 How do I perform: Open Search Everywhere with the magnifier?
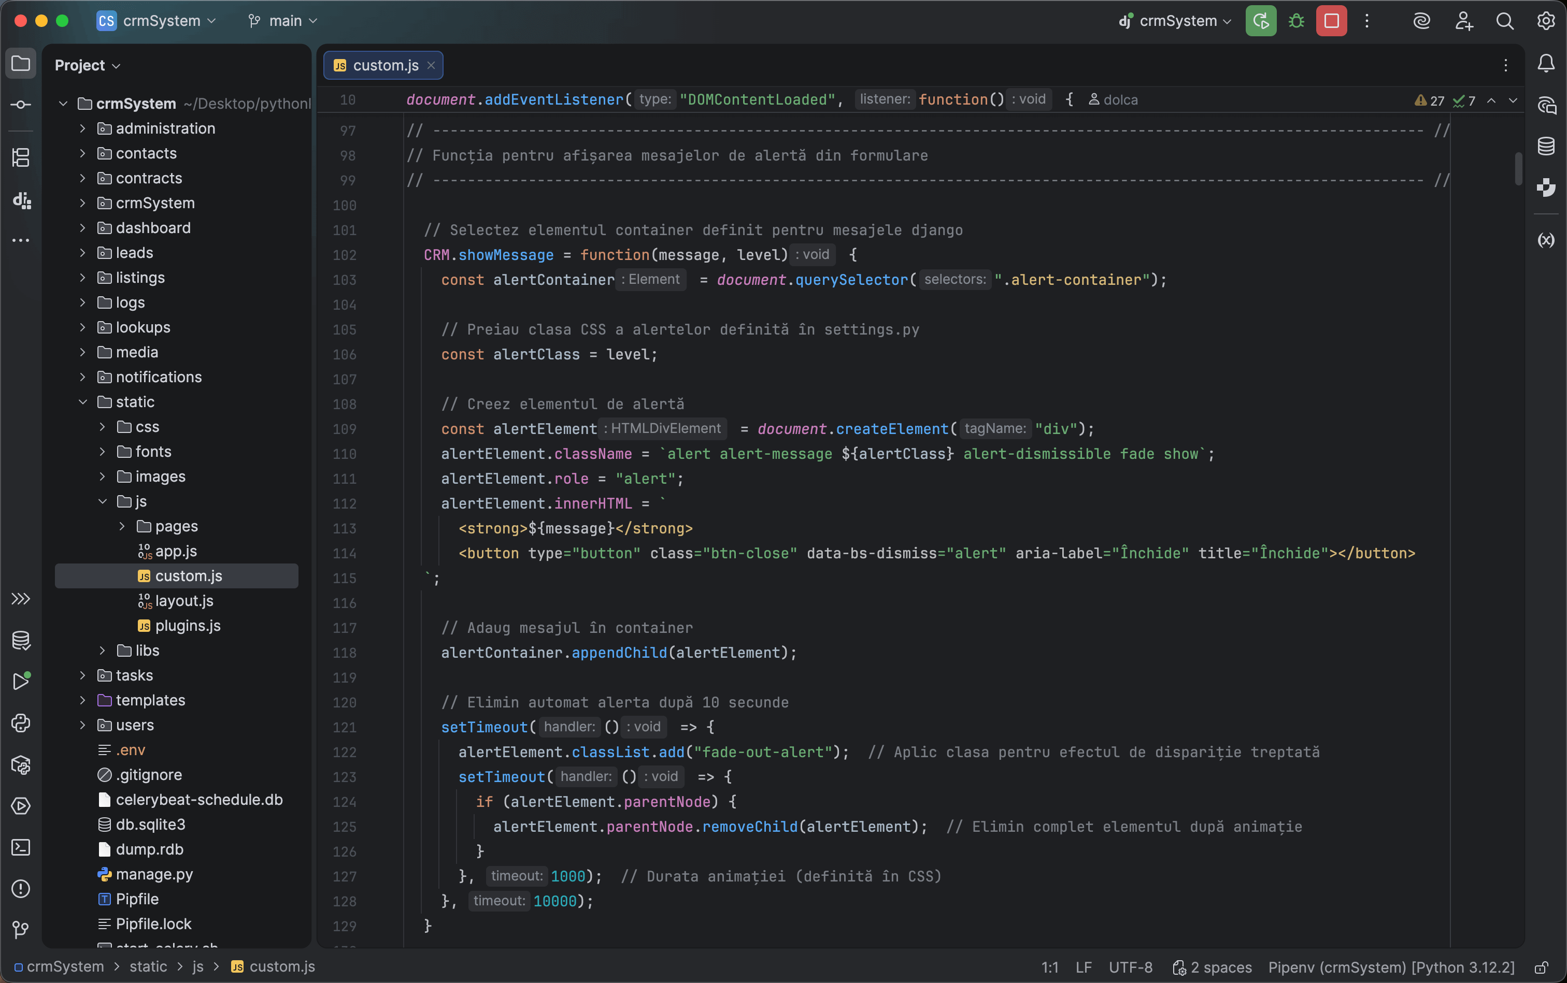click(1504, 21)
